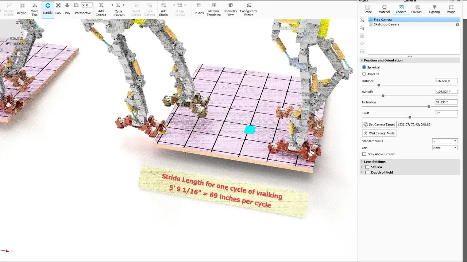Go to next camera with right arrow
Screen dimensions: 467x262
click(x=124, y=5)
